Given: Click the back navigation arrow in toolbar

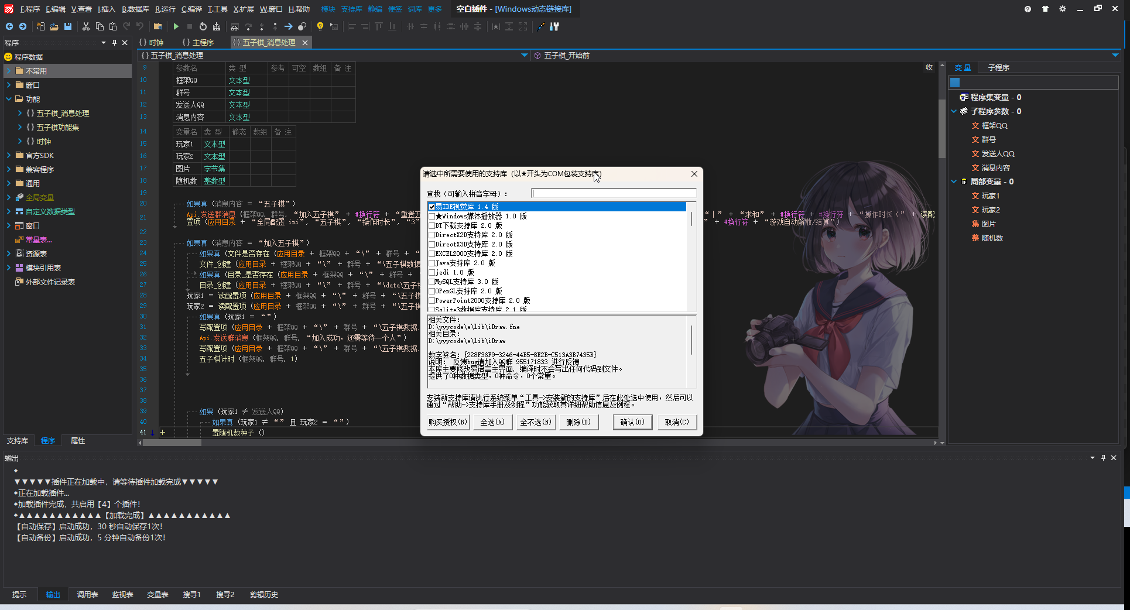Looking at the screenshot, I should point(9,26).
